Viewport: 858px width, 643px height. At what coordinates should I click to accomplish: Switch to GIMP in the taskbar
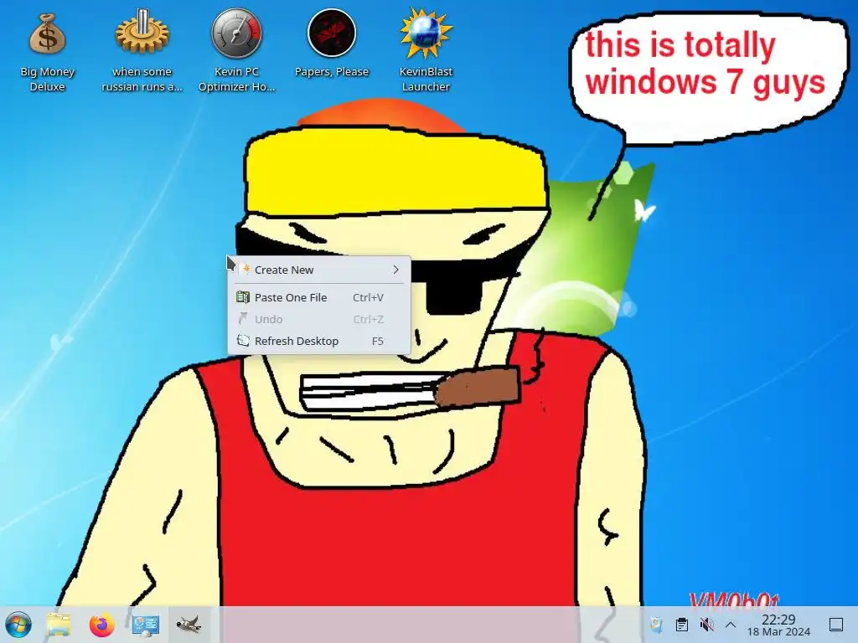[x=189, y=625]
